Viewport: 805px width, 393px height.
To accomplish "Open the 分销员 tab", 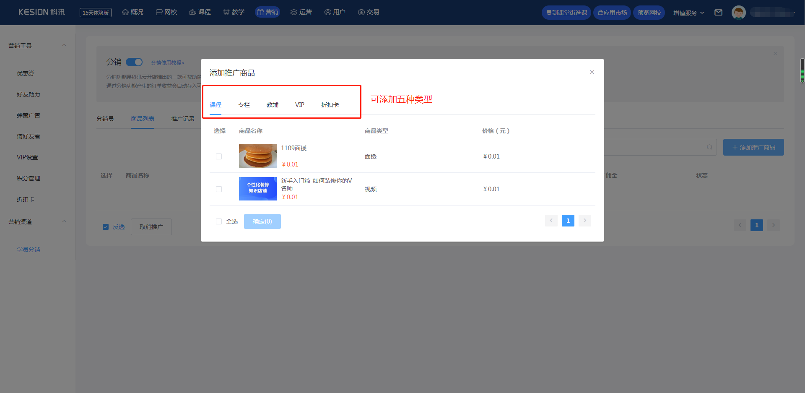I will pos(105,119).
